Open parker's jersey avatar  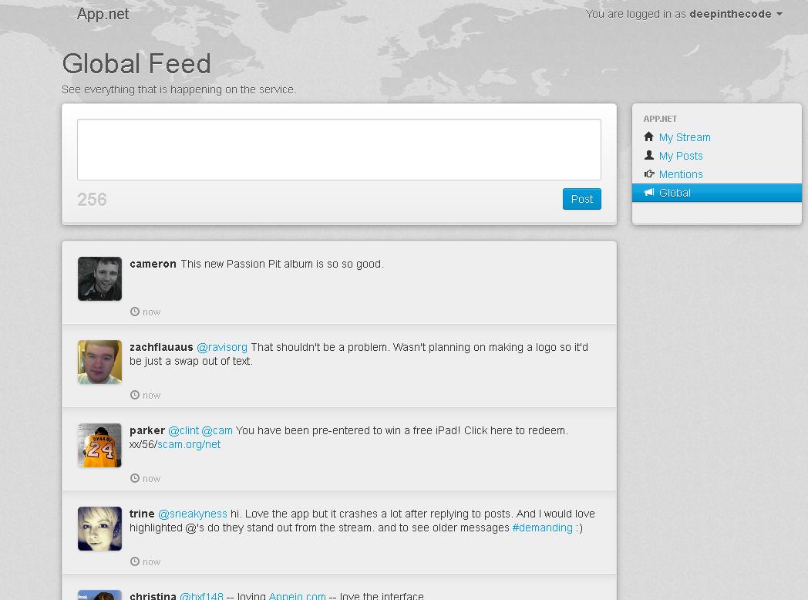coord(100,445)
